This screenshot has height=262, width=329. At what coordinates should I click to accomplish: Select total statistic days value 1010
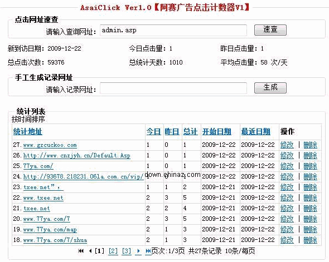(x=176, y=62)
